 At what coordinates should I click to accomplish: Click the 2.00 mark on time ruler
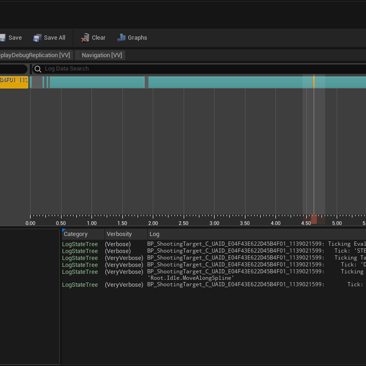click(x=153, y=223)
